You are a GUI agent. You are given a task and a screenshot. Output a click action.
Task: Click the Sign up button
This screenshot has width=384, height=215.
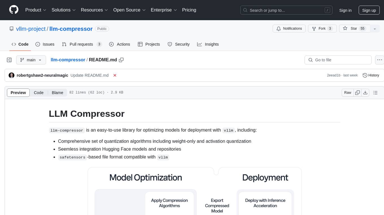(369, 10)
